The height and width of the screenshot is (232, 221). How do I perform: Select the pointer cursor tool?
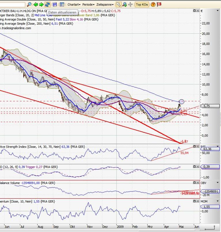[x=119, y=4]
